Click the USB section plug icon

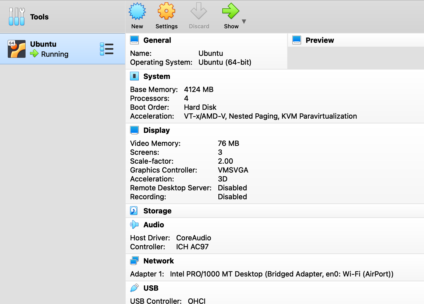[x=134, y=288]
